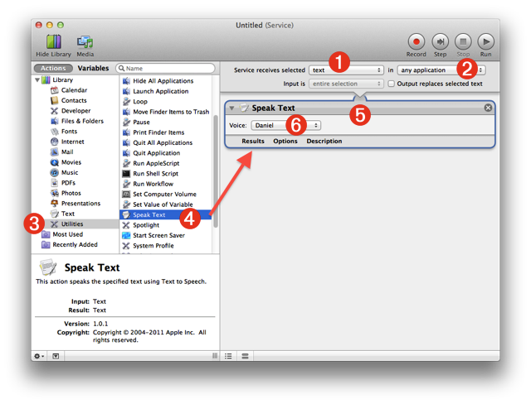
Task: Open the Recently Added smart folder
Action: click(75, 244)
